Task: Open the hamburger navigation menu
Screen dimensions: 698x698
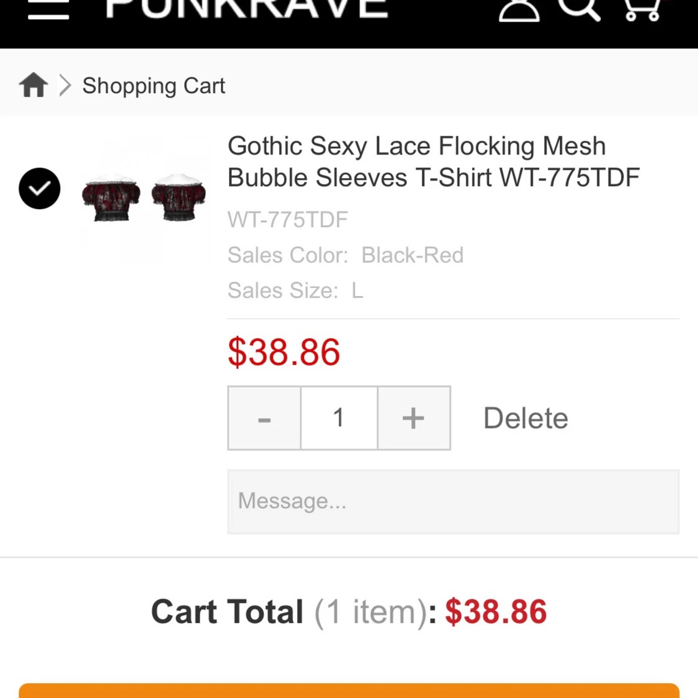Action: point(48,11)
